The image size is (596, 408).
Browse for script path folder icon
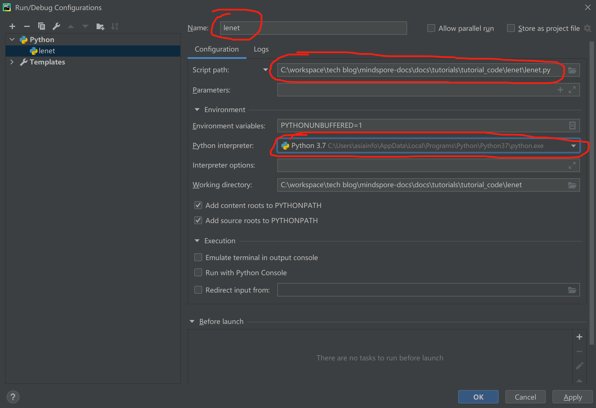tap(572, 70)
